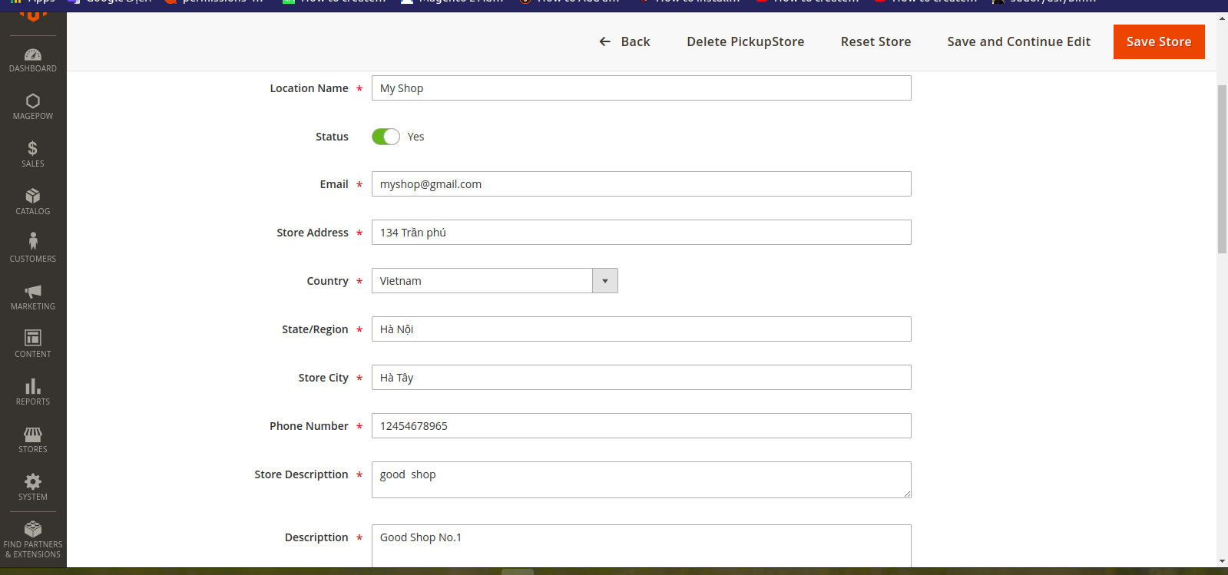
Task: Click the Back button
Action: click(x=624, y=41)
